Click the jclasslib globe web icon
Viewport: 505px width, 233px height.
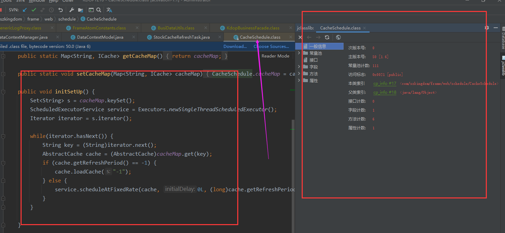coord(338,37)
